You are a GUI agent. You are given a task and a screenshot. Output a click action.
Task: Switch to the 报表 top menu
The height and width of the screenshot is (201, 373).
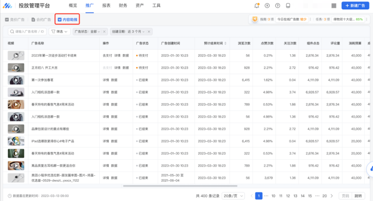tap(106, 5)
